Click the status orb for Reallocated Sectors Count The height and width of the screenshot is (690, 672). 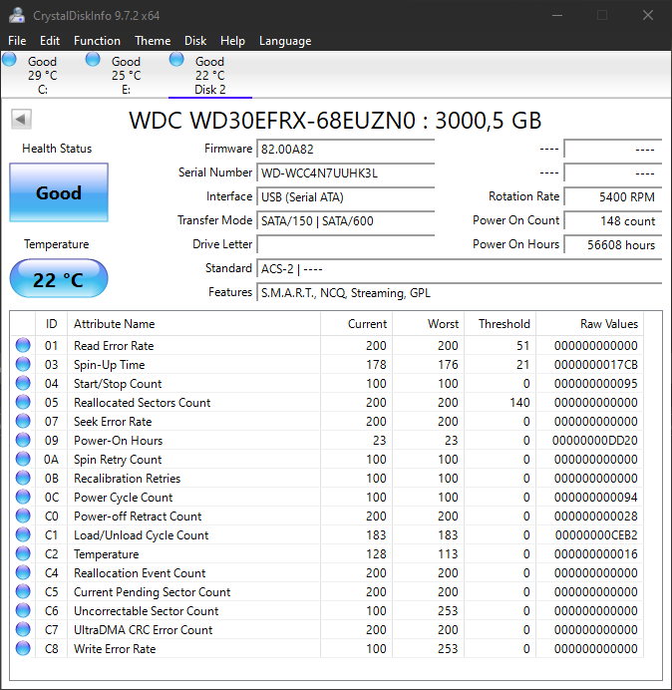[x=23, y=403]
